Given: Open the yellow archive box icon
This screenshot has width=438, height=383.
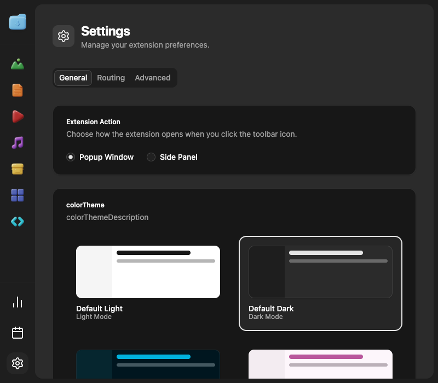Looking at the screenshot, I should click(x=18, y=169).
